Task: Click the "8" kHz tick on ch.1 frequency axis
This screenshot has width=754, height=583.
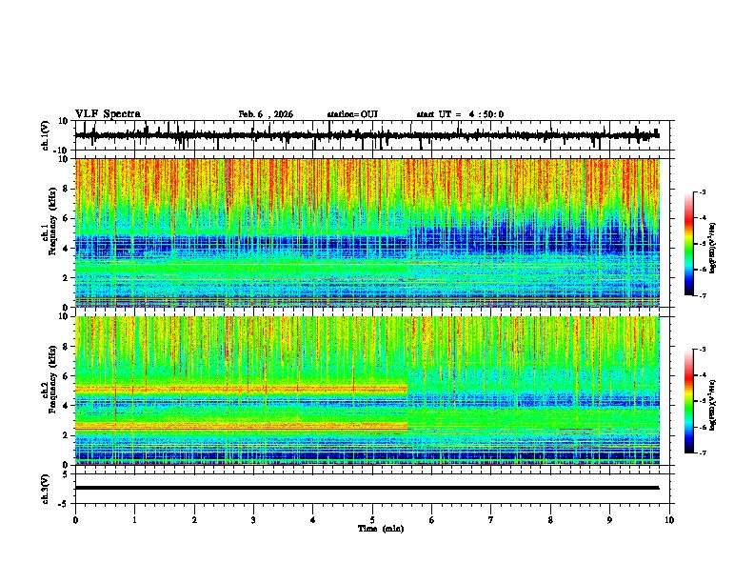Action: pos(66,189)
